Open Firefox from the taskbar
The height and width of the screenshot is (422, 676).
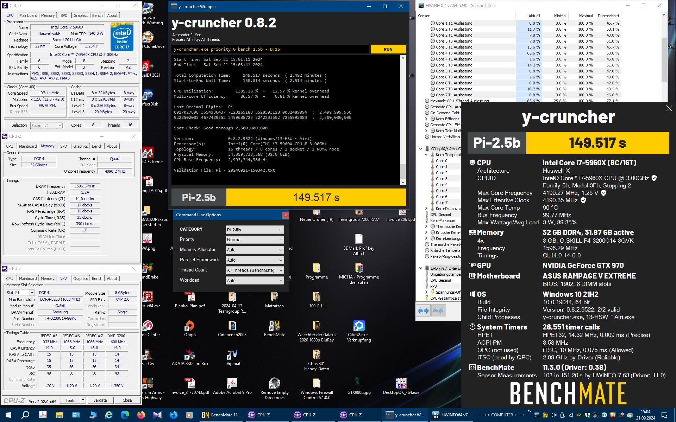pyautogui.click(x=141, y=415)
